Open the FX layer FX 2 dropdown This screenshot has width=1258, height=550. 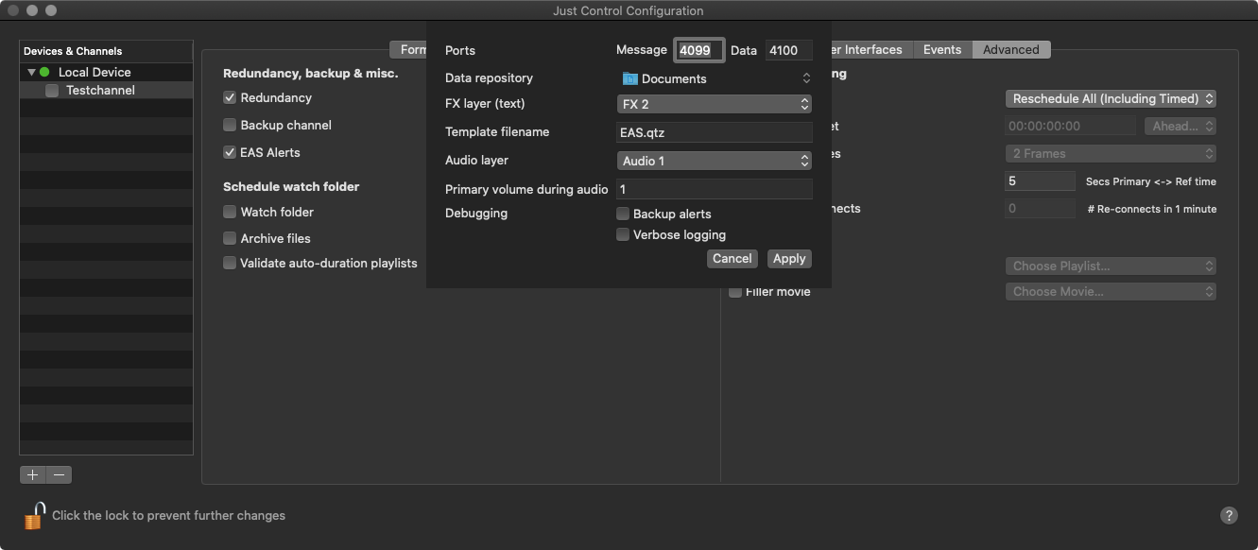coord(715,104)
